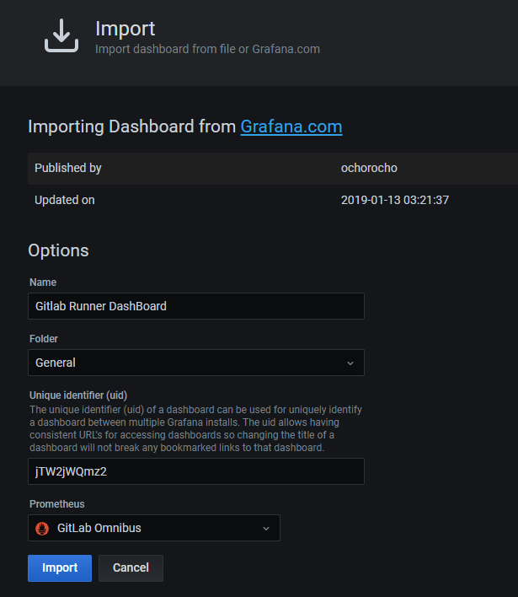
Task: Click the chevron in Prometheus data source selector
Action: (x=266, y=529)
